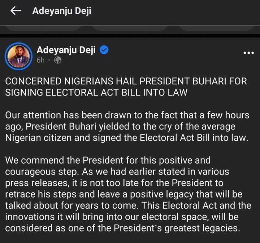Image resolution: width=260 pixels, height=243 pixels.
Task: Tap the middle partially visible pill tab
Action: (129, 27)
